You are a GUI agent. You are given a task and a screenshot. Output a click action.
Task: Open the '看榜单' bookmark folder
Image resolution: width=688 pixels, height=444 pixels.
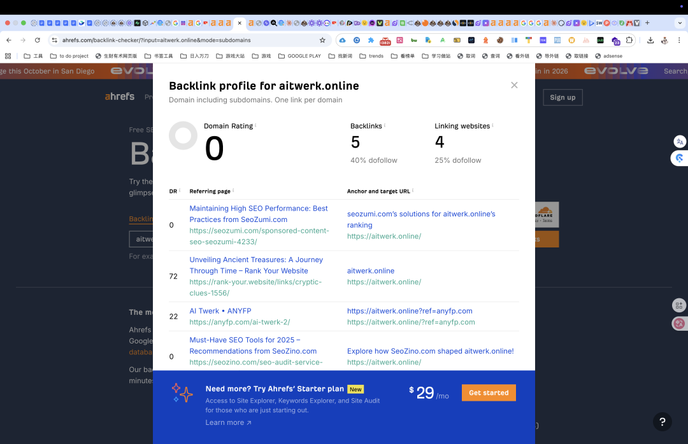[x=403, y=56]
